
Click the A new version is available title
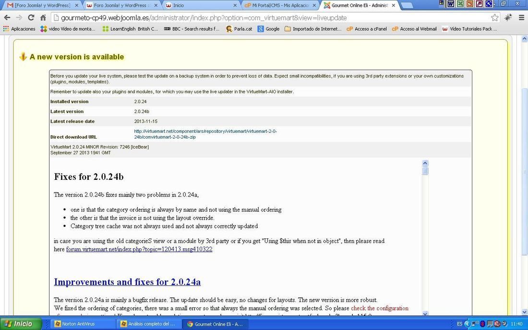coord(77,57)
